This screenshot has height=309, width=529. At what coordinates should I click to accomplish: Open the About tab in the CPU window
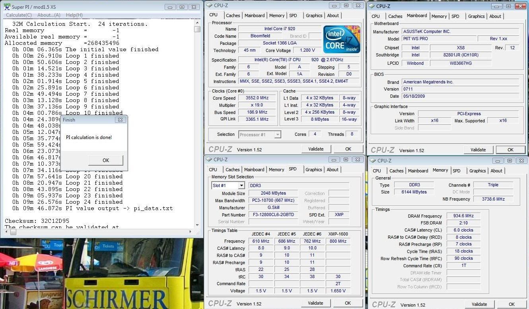tap(333, 15)
